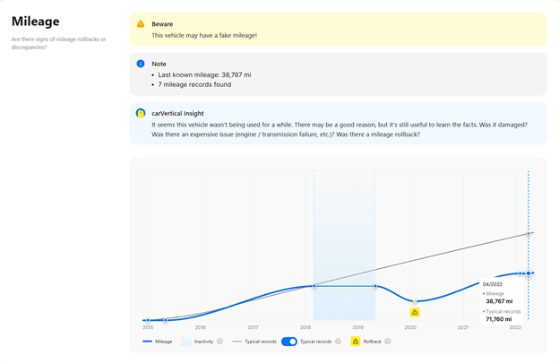559x364 pixels.
Task: Click the 2022 axis label
Action: [x=515, y=327]
